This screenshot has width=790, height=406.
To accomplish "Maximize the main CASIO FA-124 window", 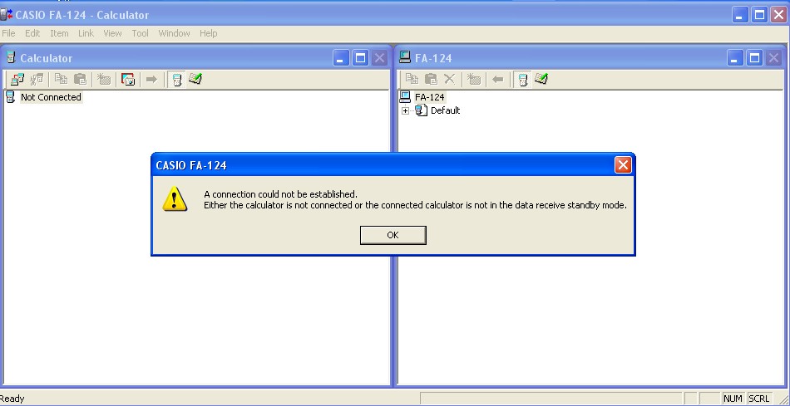I will 759,15.
